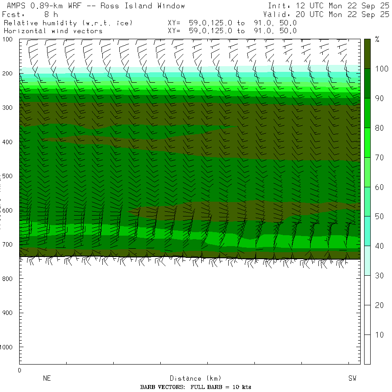Click the olive above-100% colorbar swatch

367,54
